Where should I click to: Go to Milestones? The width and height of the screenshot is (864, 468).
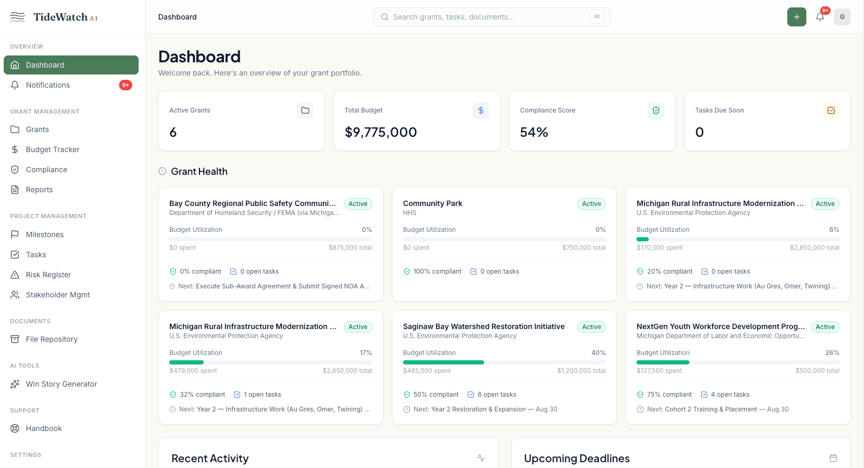[71, 235]
